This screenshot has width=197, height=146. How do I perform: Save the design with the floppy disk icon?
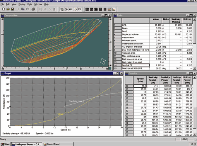click(x=12, y=9)
